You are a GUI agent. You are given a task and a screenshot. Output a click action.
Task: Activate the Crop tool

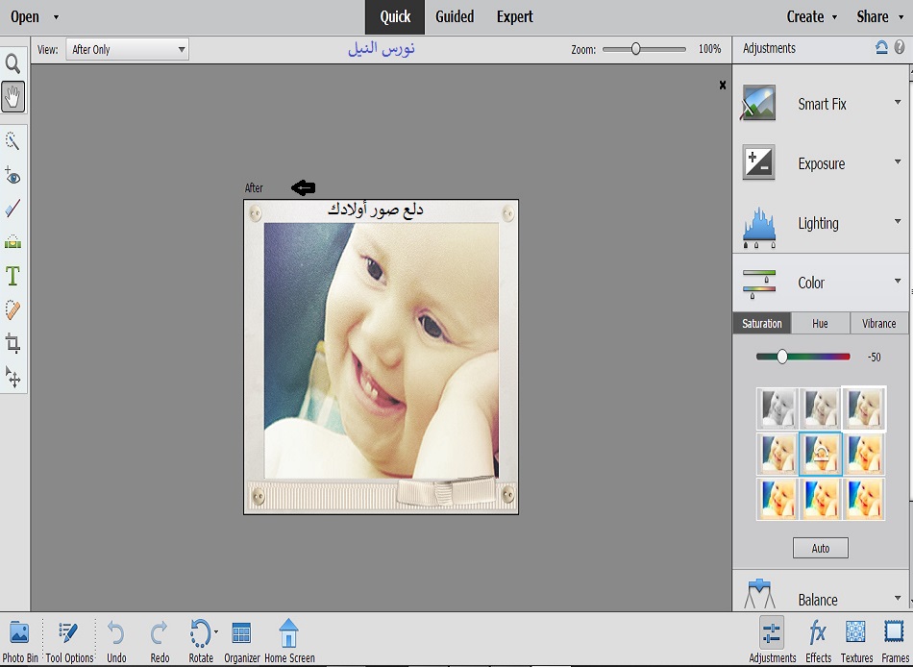click(x=13, y=343)
